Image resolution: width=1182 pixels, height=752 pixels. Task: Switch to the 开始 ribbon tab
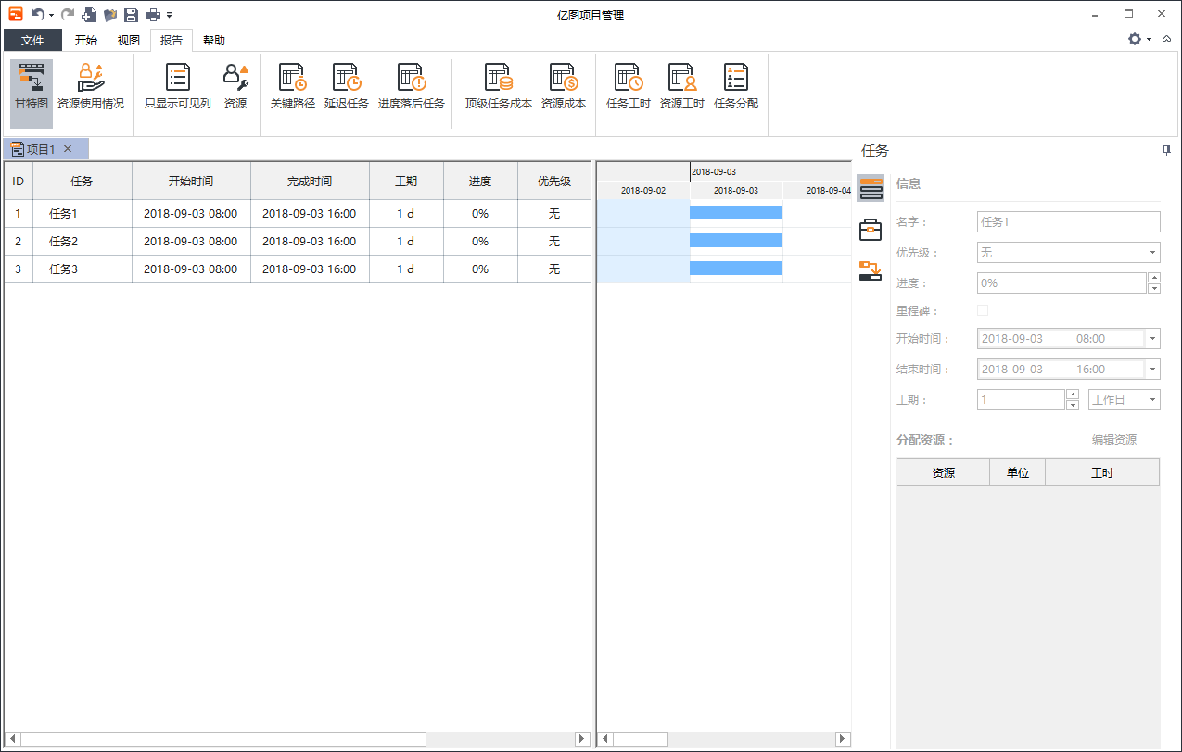click(x=85, y=41)
